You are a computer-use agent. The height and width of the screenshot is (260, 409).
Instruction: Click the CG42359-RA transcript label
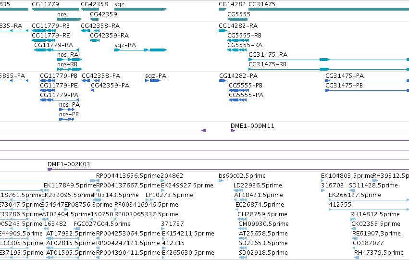tap(109, 36)
